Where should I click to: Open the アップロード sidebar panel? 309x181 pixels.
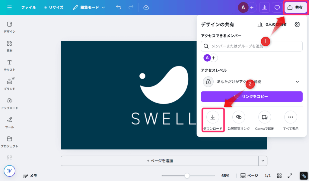point(9,104)
